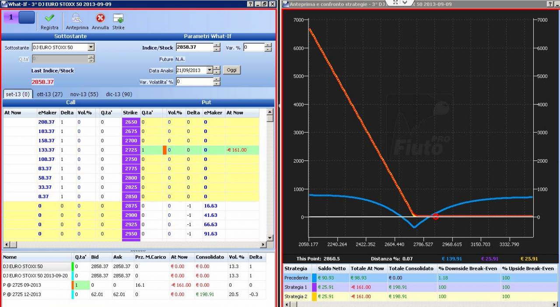Click the Var. % input field
This screenshot has height=307, width=560.
tap(254, 47)
